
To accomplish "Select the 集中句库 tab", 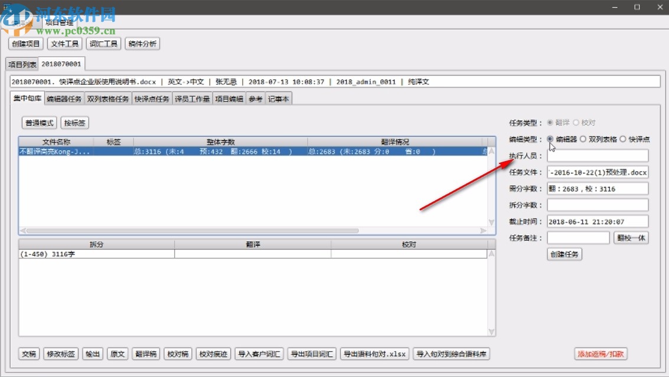I will tap(27, 98).
